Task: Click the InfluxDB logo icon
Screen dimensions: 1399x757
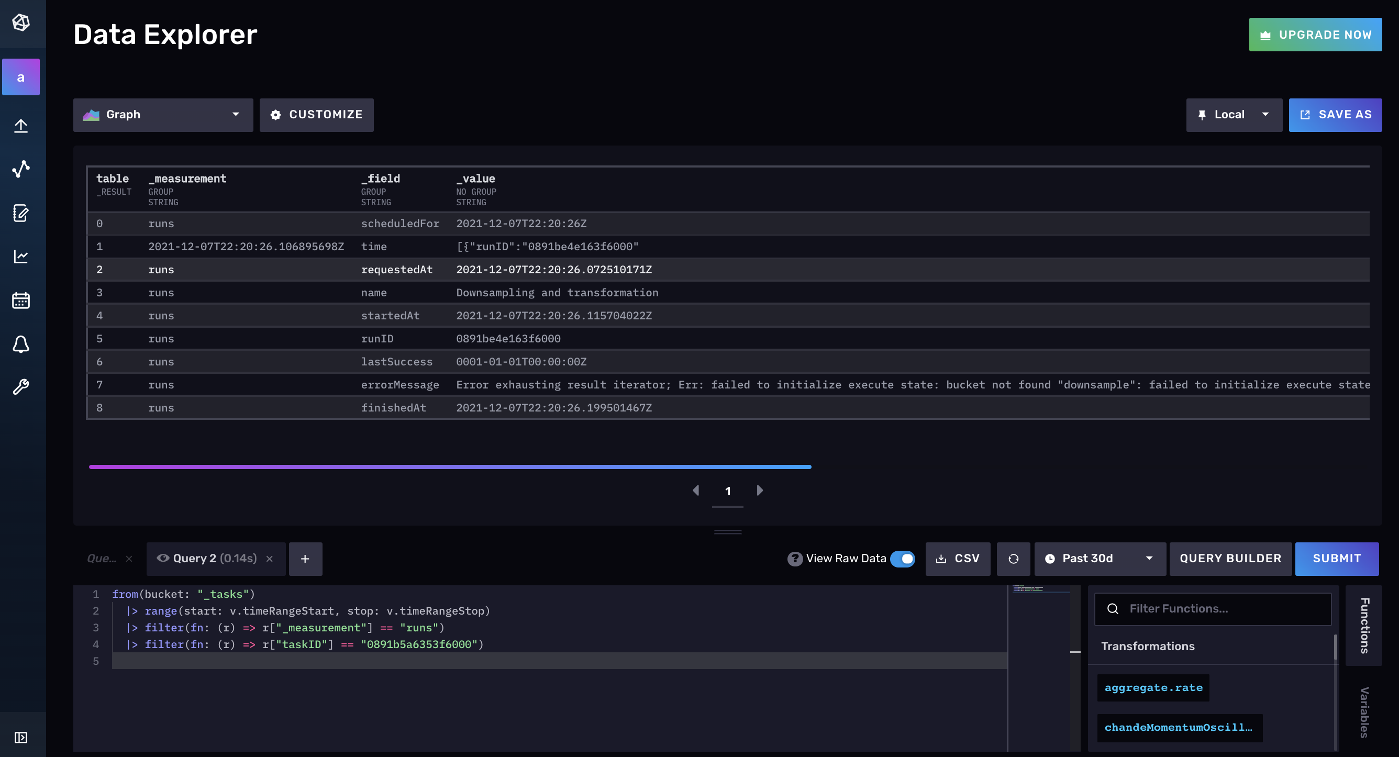Action: [x=21, y=23]
